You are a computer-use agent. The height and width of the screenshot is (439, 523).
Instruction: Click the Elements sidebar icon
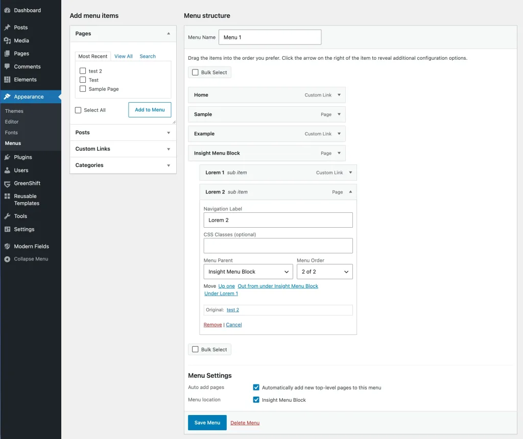(x=7, y=79)
